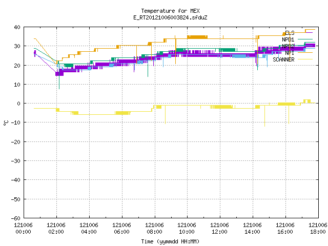Screen dimensions: 328x246
Task: Click the NPI legend label
Action: (x=290, y=53)
